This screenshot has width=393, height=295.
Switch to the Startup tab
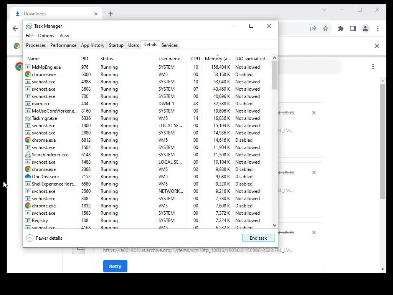116,45
